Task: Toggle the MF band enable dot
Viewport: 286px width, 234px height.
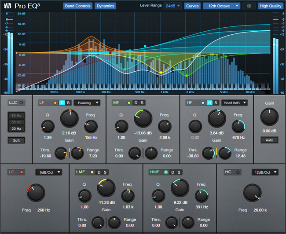Action: click(129, 102)
